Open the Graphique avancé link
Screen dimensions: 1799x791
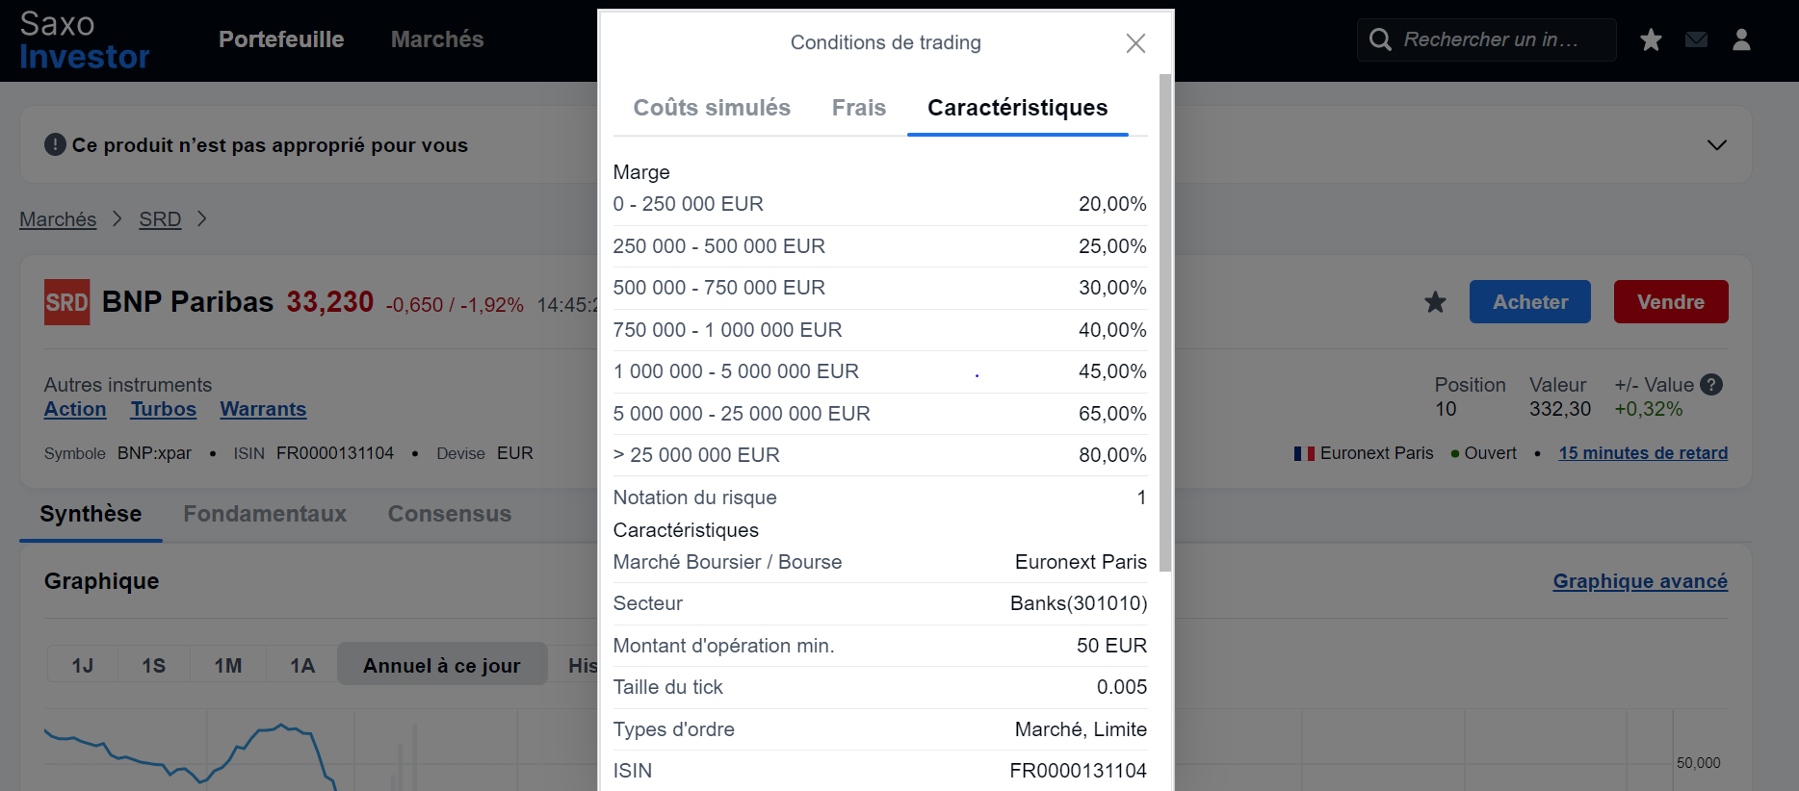1640,581
